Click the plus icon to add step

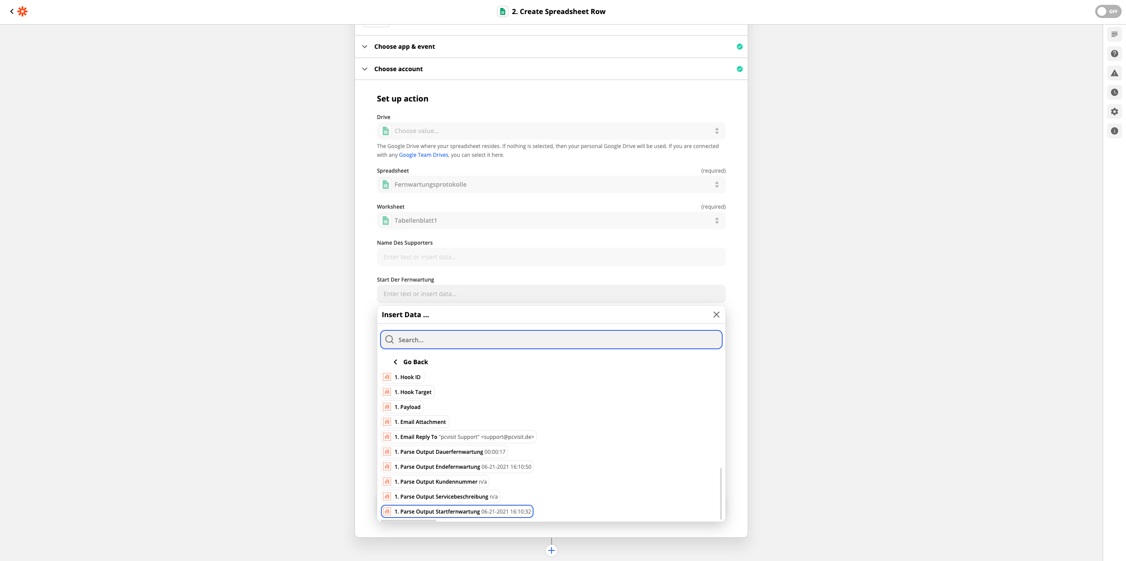tap(551, 550)
